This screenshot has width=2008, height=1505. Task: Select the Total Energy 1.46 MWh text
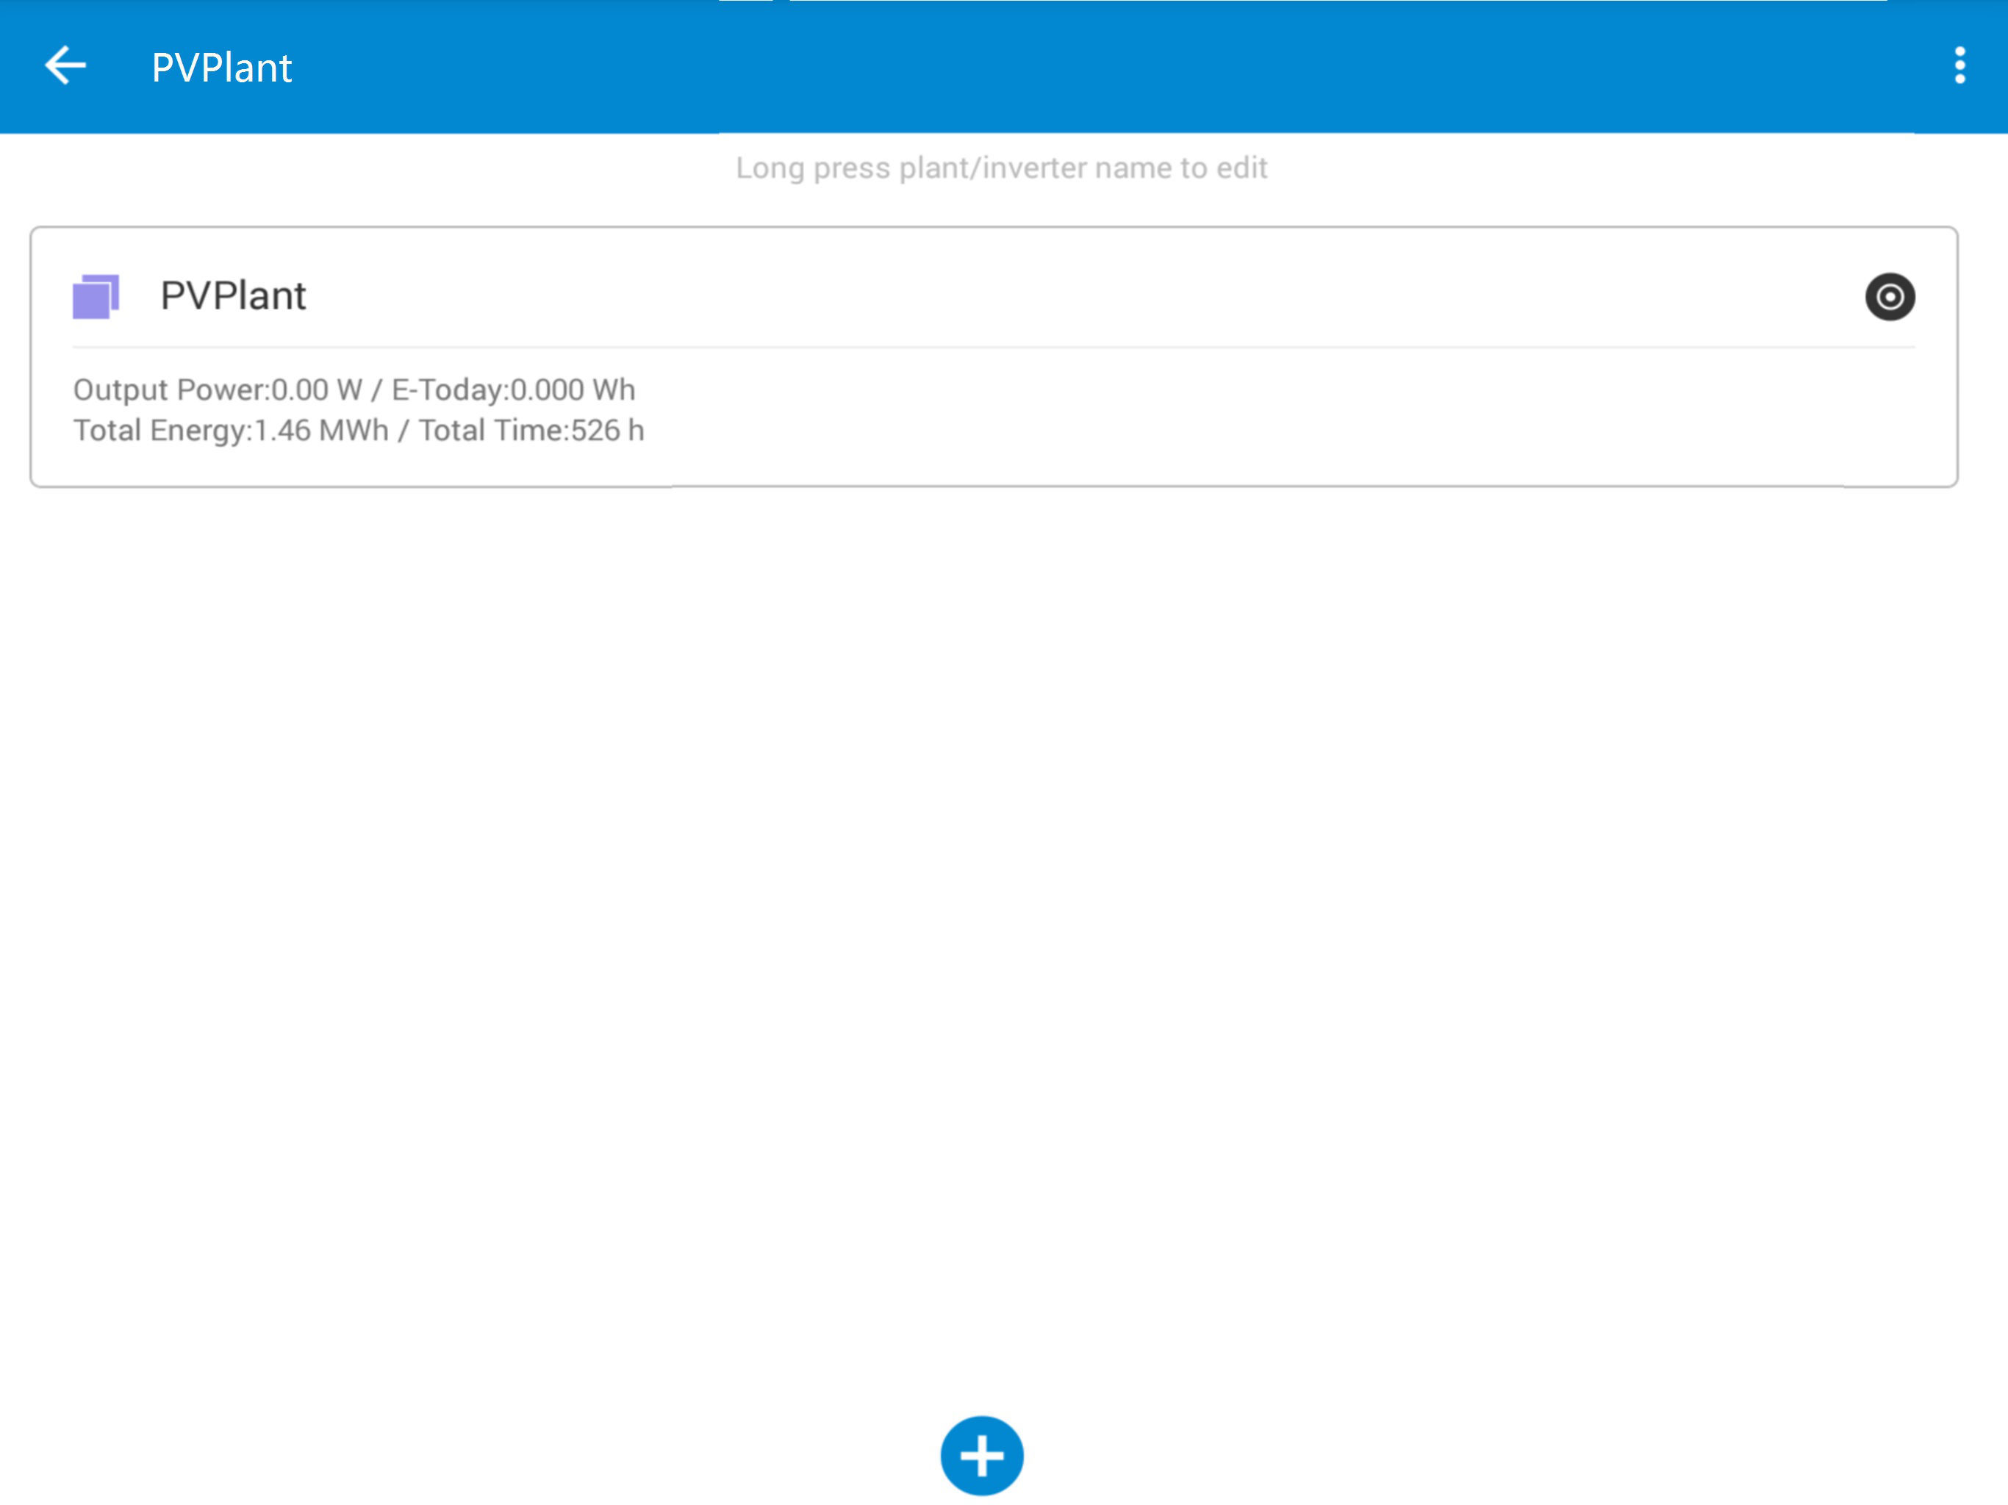pos(231,430)
